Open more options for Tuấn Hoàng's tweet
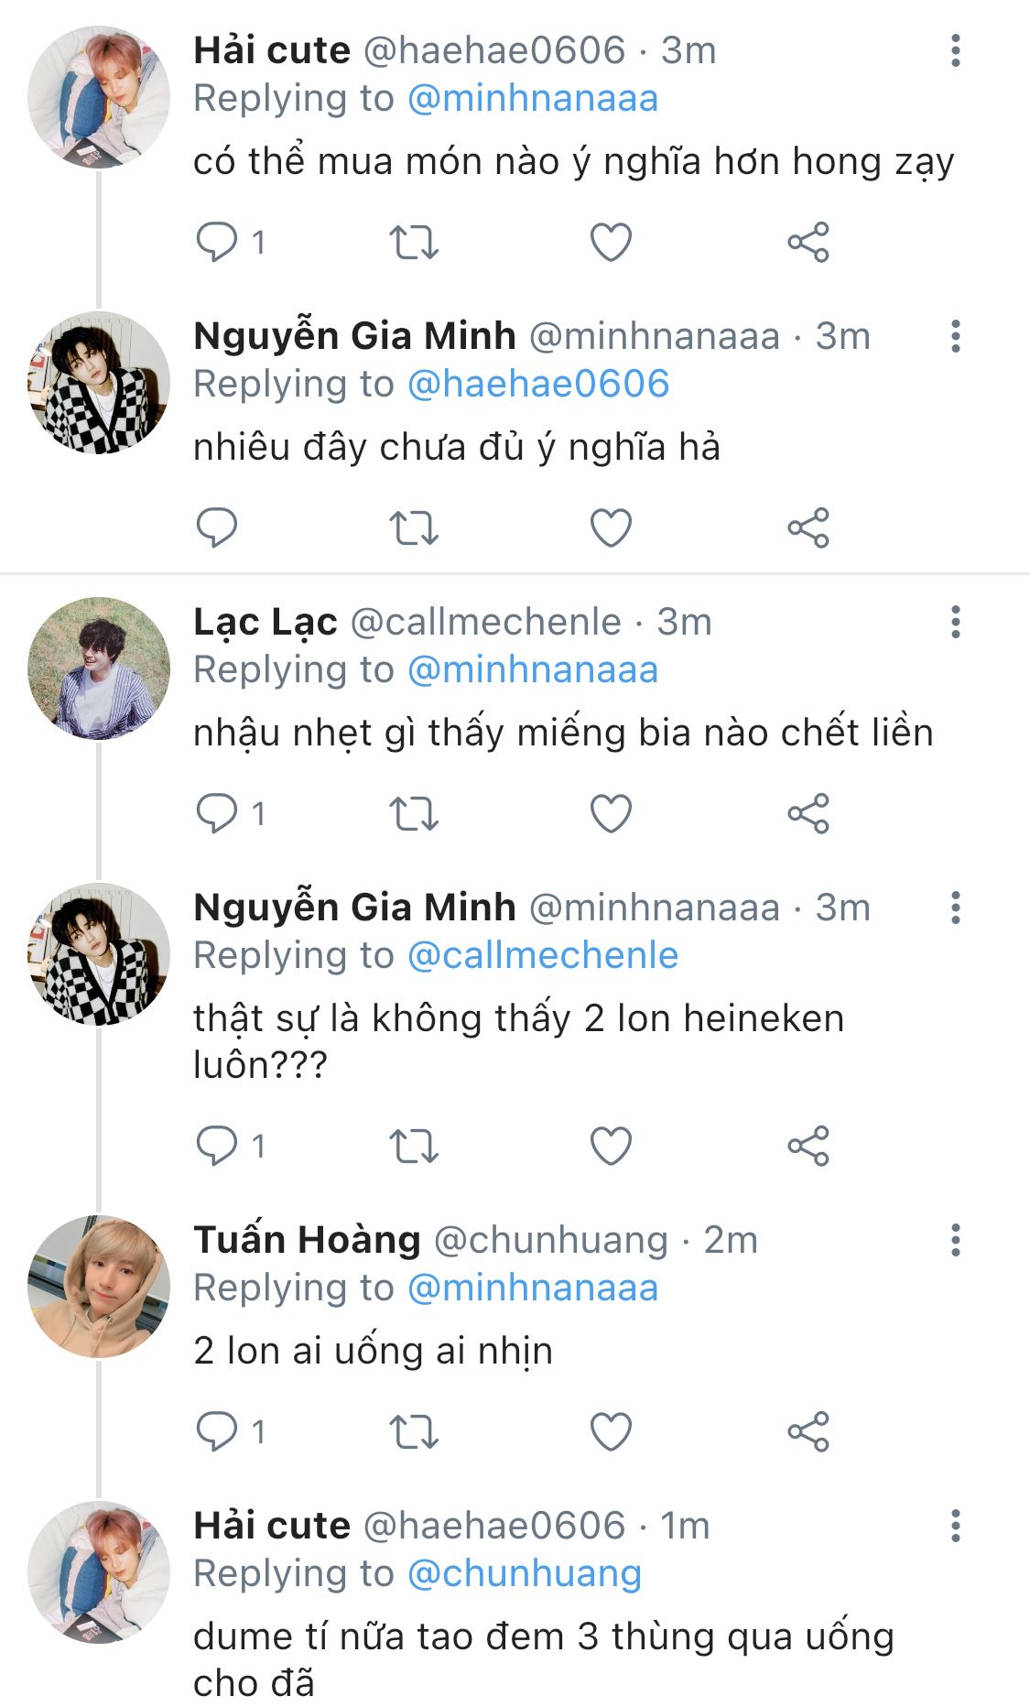 click(955, 1240)
